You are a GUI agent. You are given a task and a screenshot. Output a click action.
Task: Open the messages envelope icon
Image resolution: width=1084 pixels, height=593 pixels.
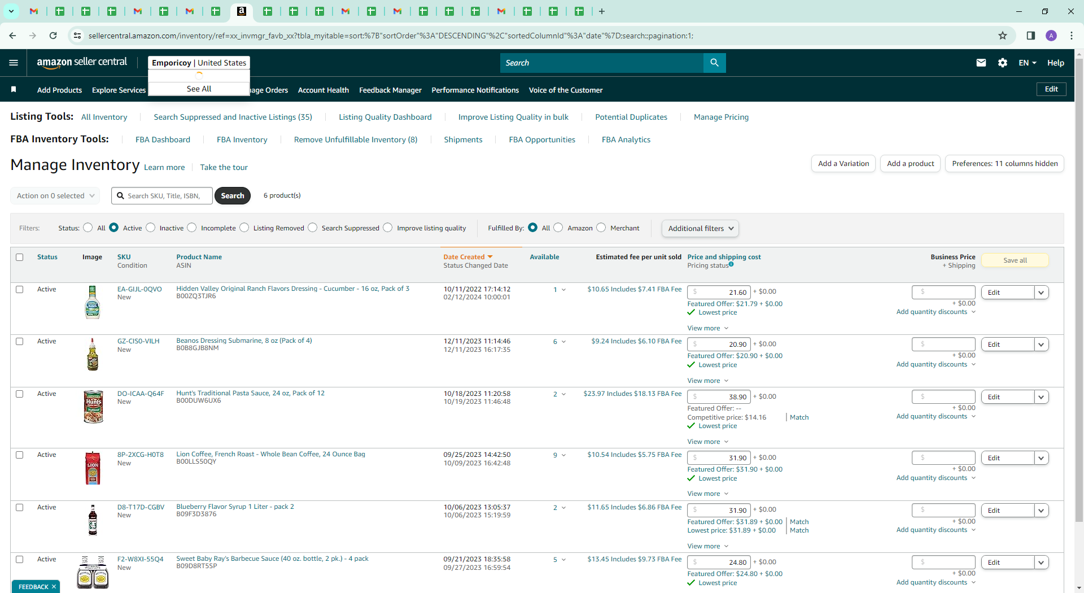(x=981, y=63)
